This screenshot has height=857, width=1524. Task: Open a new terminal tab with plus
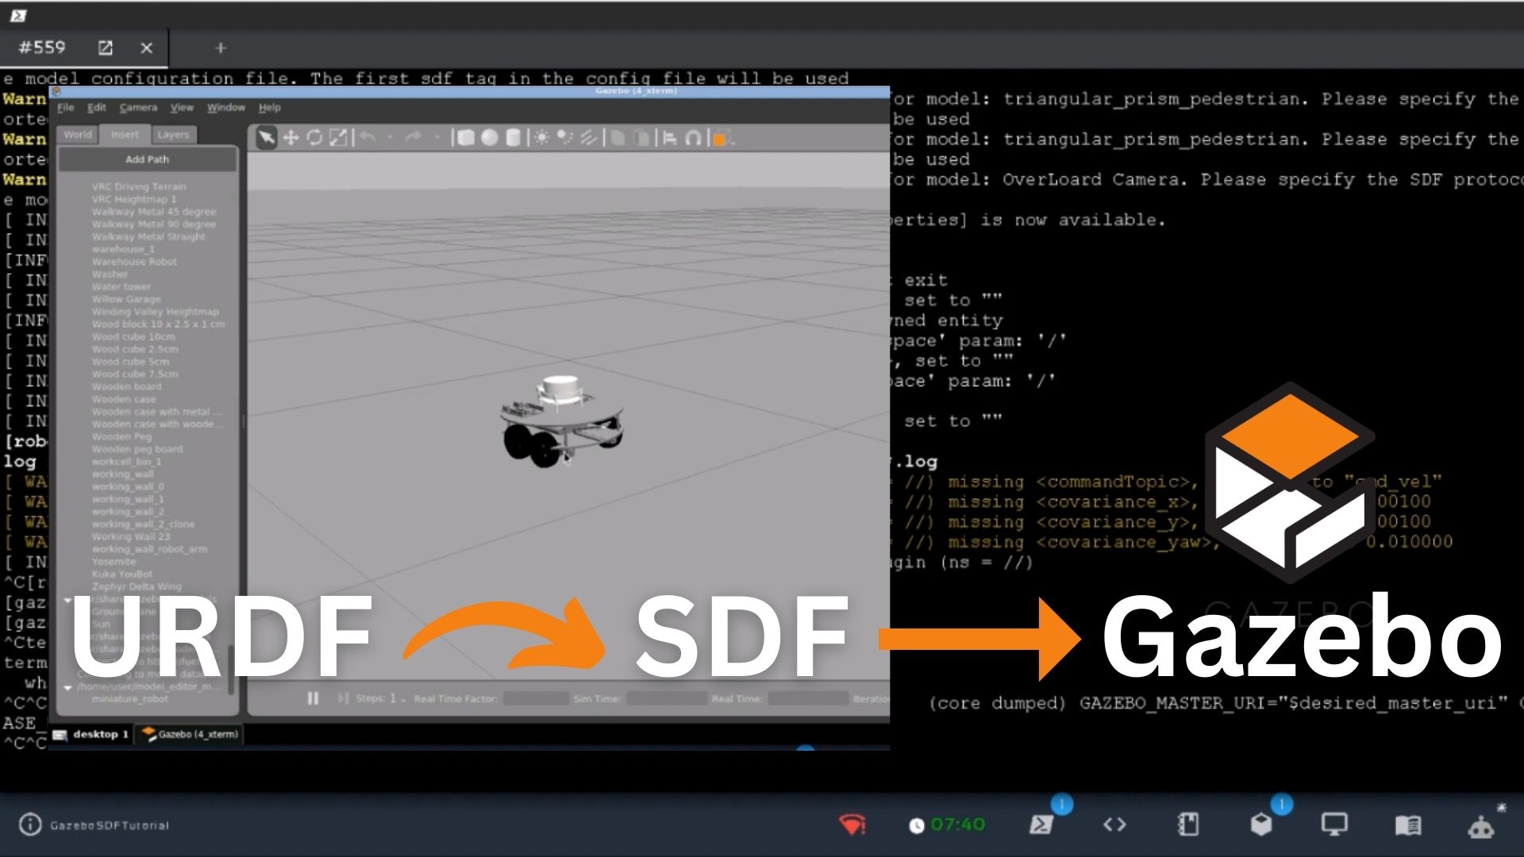pyautogui.click(x=221, y=48)
